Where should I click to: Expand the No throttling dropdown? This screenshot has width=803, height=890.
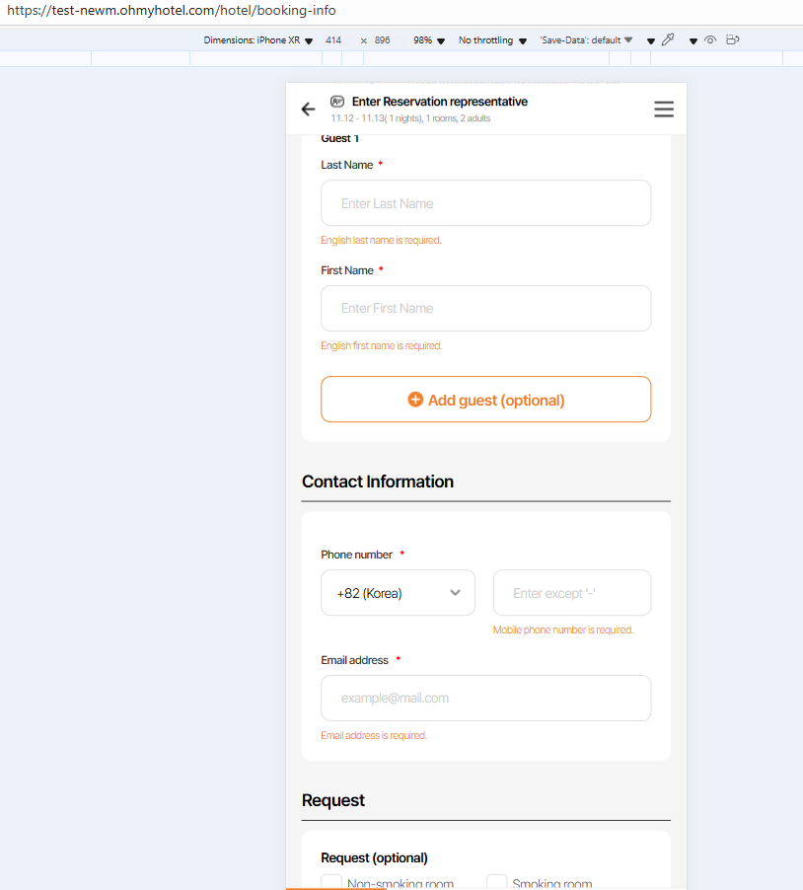click(492, 40)
